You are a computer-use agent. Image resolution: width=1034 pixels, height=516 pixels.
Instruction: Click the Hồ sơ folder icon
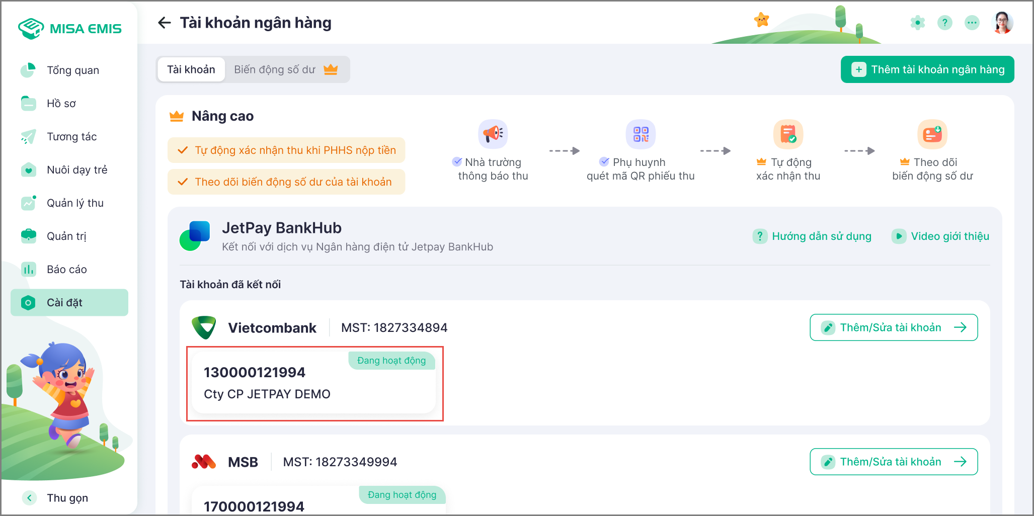(28, 103)
